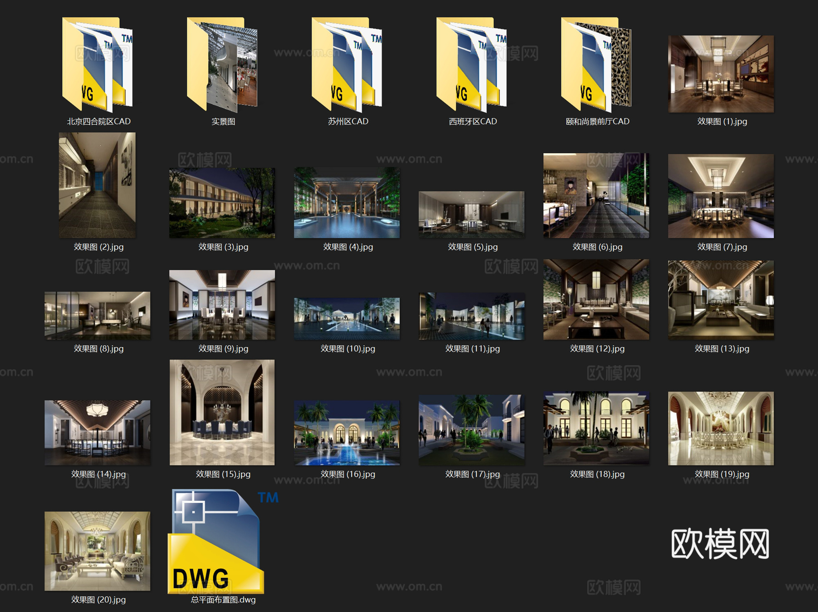This screenshot has height=612, width=818.
Task: Click the 效果图 (2).jpg file name
Action: point(99,247)
